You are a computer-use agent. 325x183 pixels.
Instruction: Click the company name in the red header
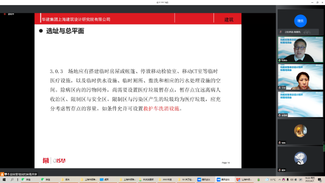tap(76, 20)
